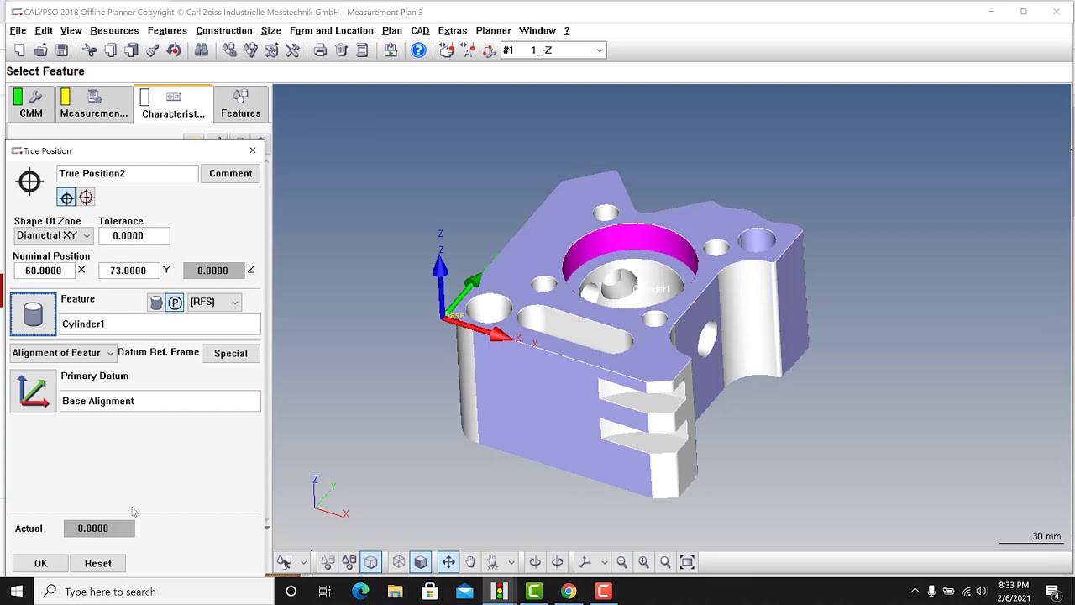Click the OK button
1075x605 pixels.
coord(41,564)
